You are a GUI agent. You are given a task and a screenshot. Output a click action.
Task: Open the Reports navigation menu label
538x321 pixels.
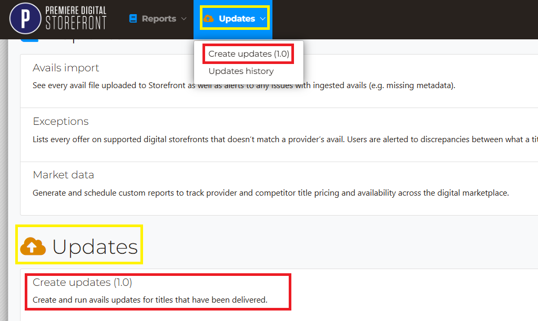coord(159,19)
